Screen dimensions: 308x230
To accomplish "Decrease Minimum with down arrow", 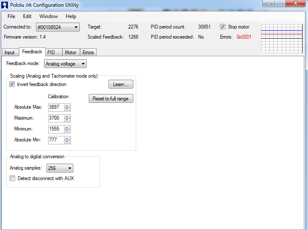I will pos(67,131).
